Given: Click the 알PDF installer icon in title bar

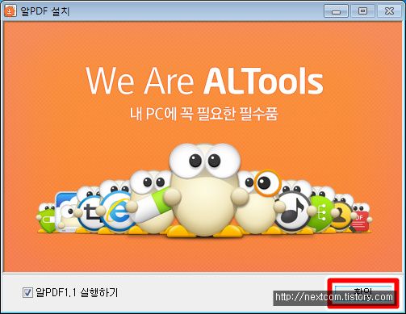Looking at the screenshot, I should [10, 11].
